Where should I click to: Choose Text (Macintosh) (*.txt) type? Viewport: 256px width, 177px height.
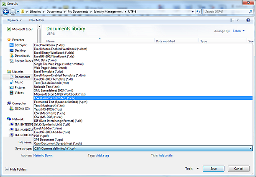(143, 105)
